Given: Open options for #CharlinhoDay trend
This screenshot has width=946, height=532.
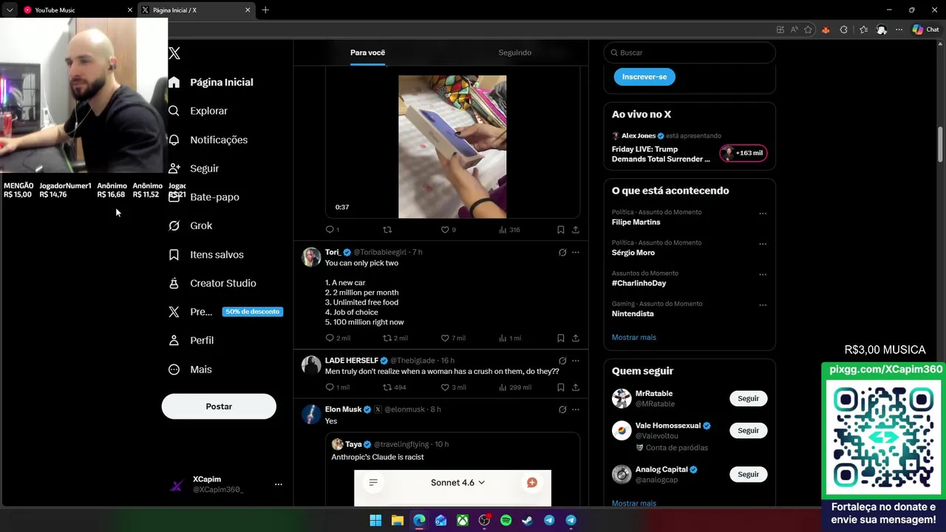Looking at the screenshot, I should click(x=763, y=274).
